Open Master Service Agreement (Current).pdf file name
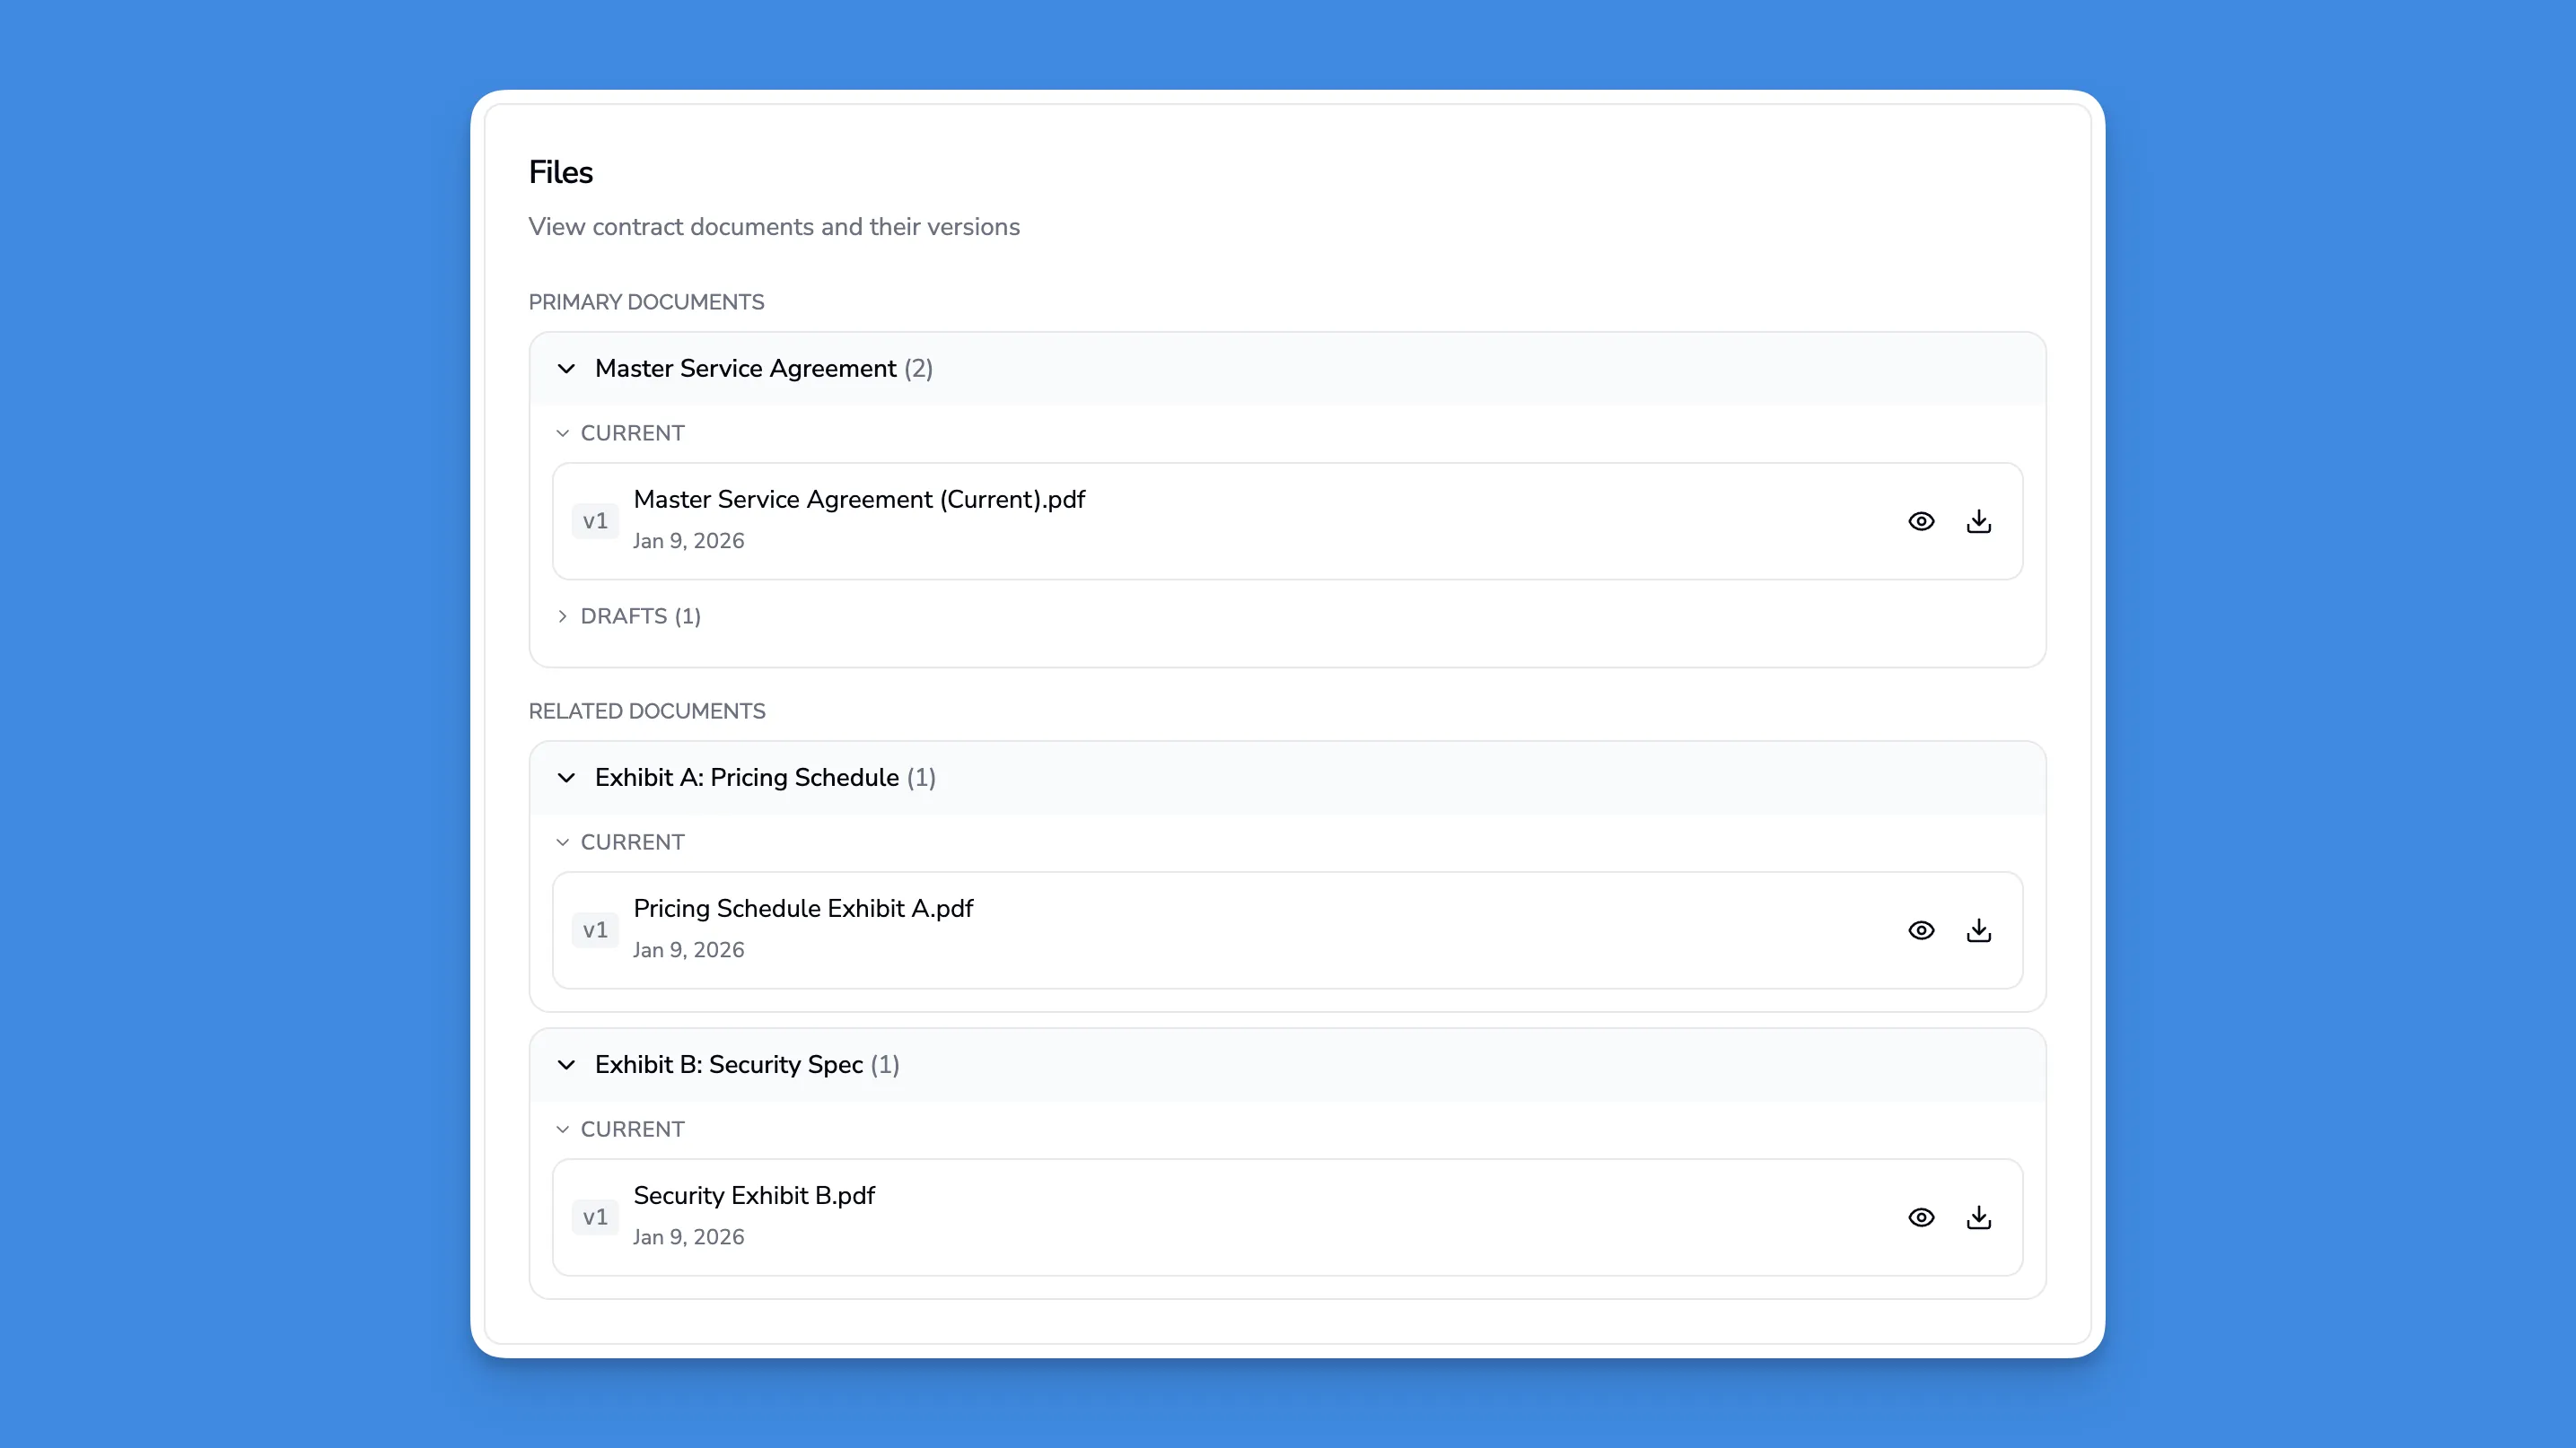 click(859, 499)
